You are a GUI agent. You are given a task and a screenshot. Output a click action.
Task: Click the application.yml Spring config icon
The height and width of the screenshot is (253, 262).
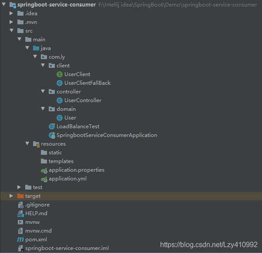(x=44, y=179)
